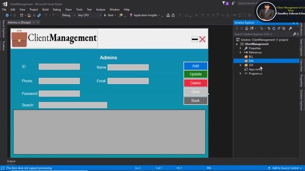Open the Toolbox side tab
The image size is (305, 171).
[3, 46]
